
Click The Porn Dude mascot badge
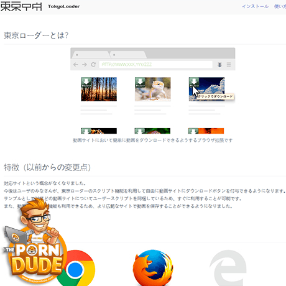click(x=34, y=241)
